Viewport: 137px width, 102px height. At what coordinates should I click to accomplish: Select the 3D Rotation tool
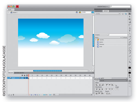tap(130, 22)
